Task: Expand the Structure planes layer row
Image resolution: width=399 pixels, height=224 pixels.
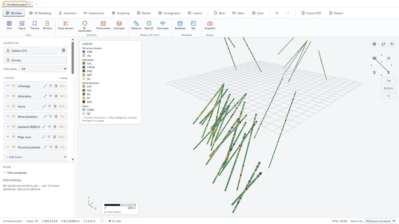Action: (8, 147)
